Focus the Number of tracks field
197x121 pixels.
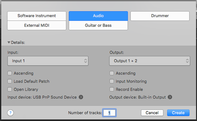click(x=109, y=113)
